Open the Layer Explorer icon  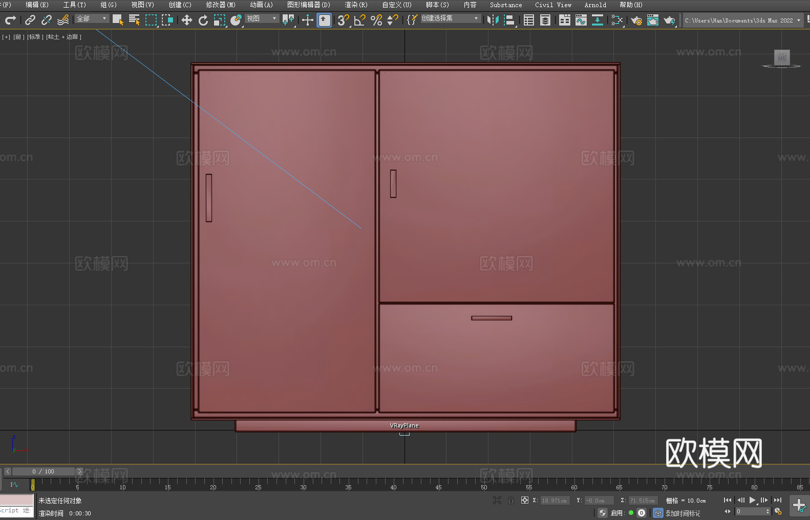point(545,20)
